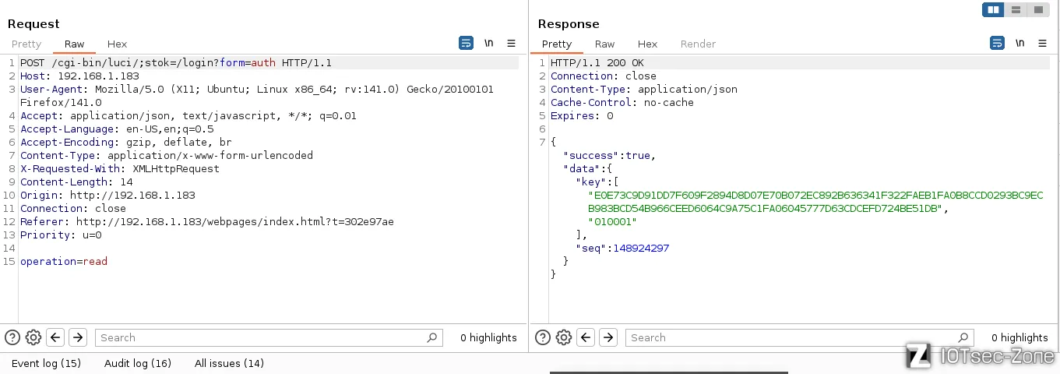The width and height of the screenshot is (1060, 374).
Task: Open Response search settings gear
Action: tap(564, 337)
